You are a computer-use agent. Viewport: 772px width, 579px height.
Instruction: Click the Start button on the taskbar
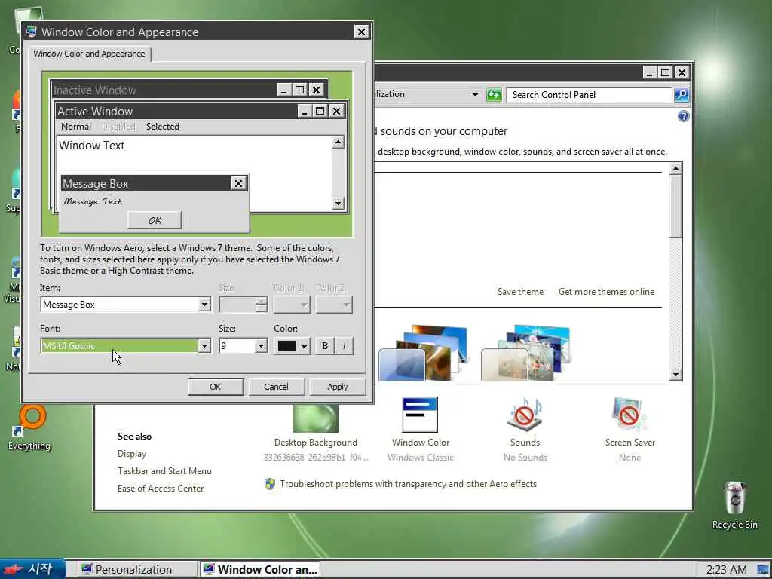click(x=32, y=569)
